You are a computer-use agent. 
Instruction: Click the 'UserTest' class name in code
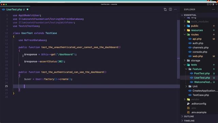pyautogui.click(x=27, y=33)
